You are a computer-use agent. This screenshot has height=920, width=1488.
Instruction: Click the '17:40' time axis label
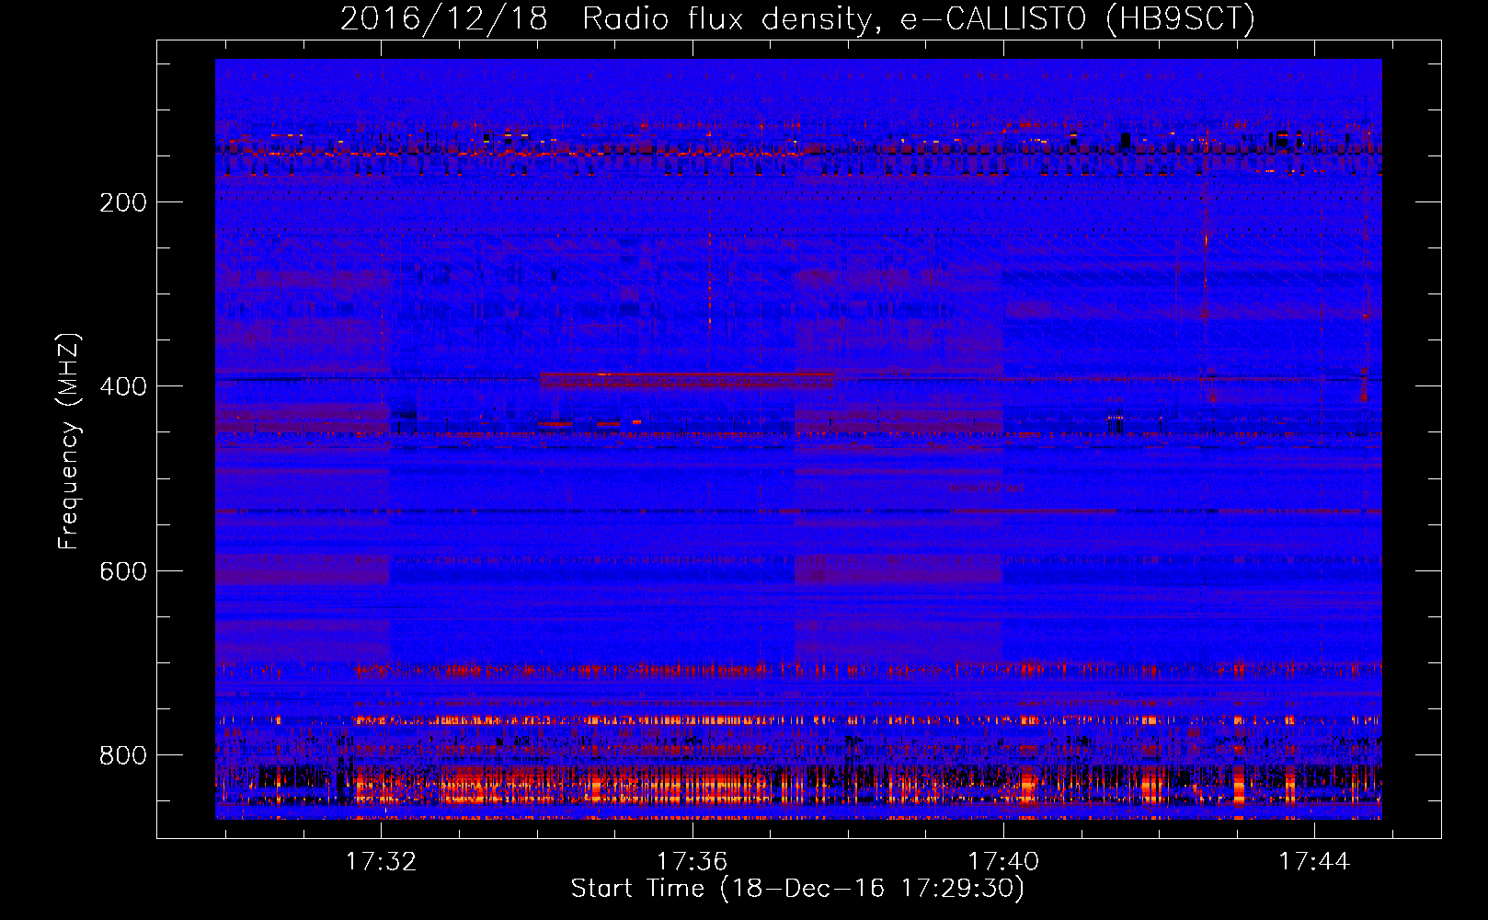1003,862
